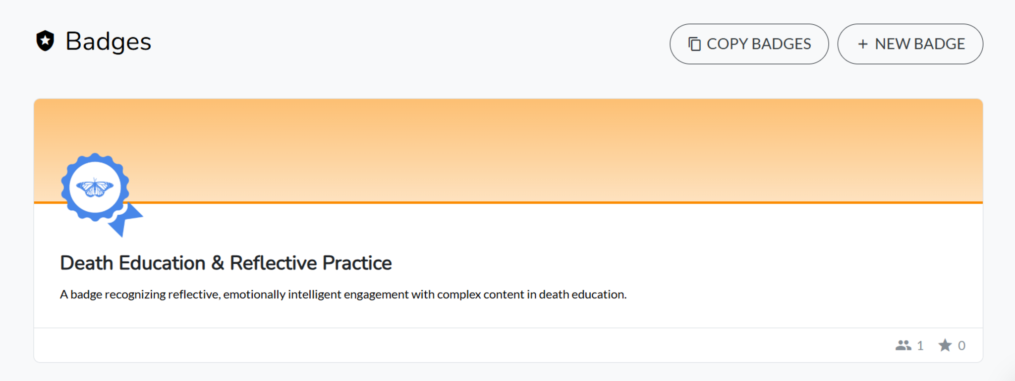Viewport: 1015px width, 381px height.
Task: Click the badge description text
Action: tap(343, 294)
